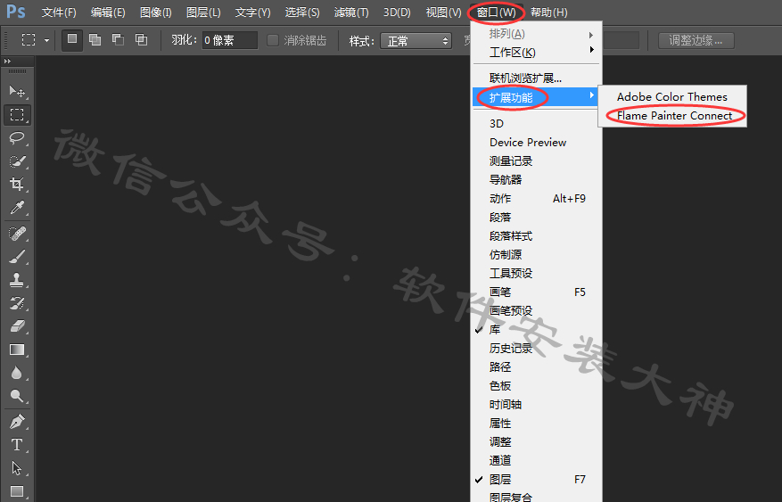Viewport: 782px width, 502px height.
Task: Show the 画笔 panel
Action: [536, 292]
